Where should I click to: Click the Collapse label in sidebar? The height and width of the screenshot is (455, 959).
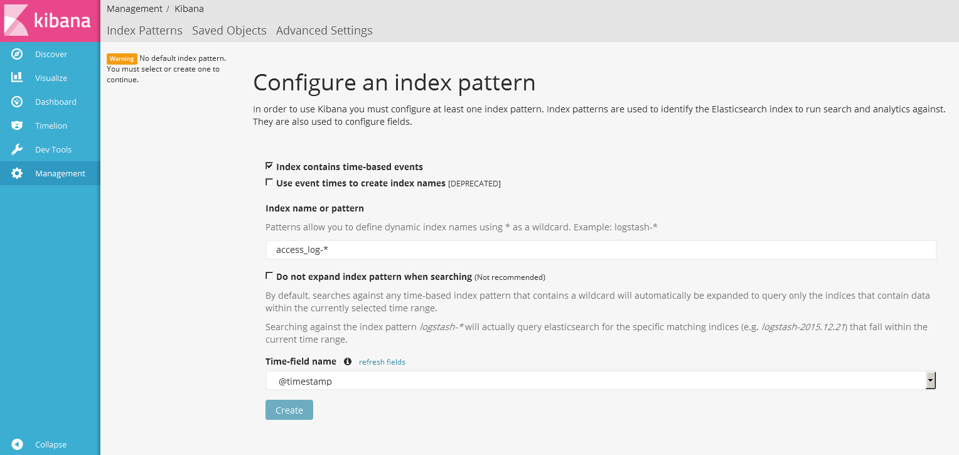coord(51,444)
